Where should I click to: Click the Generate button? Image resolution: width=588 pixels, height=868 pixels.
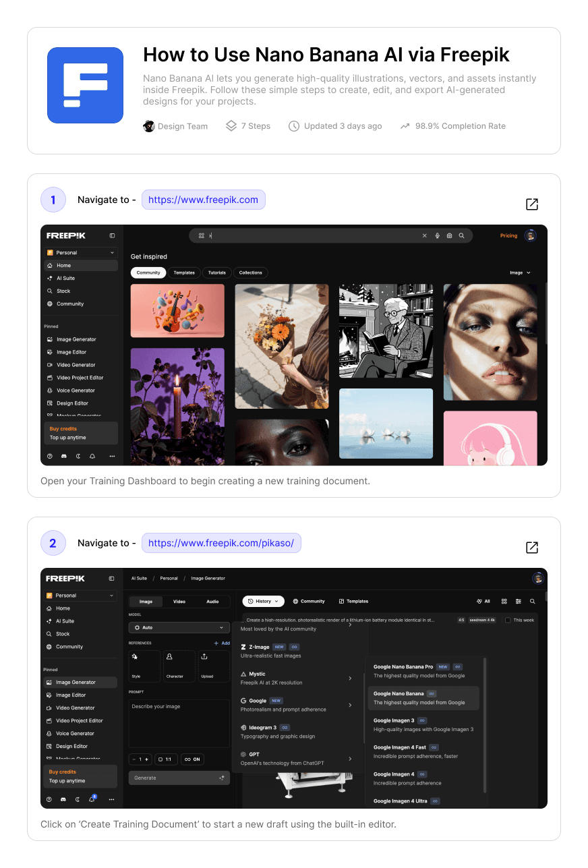(x=179, y=778)
